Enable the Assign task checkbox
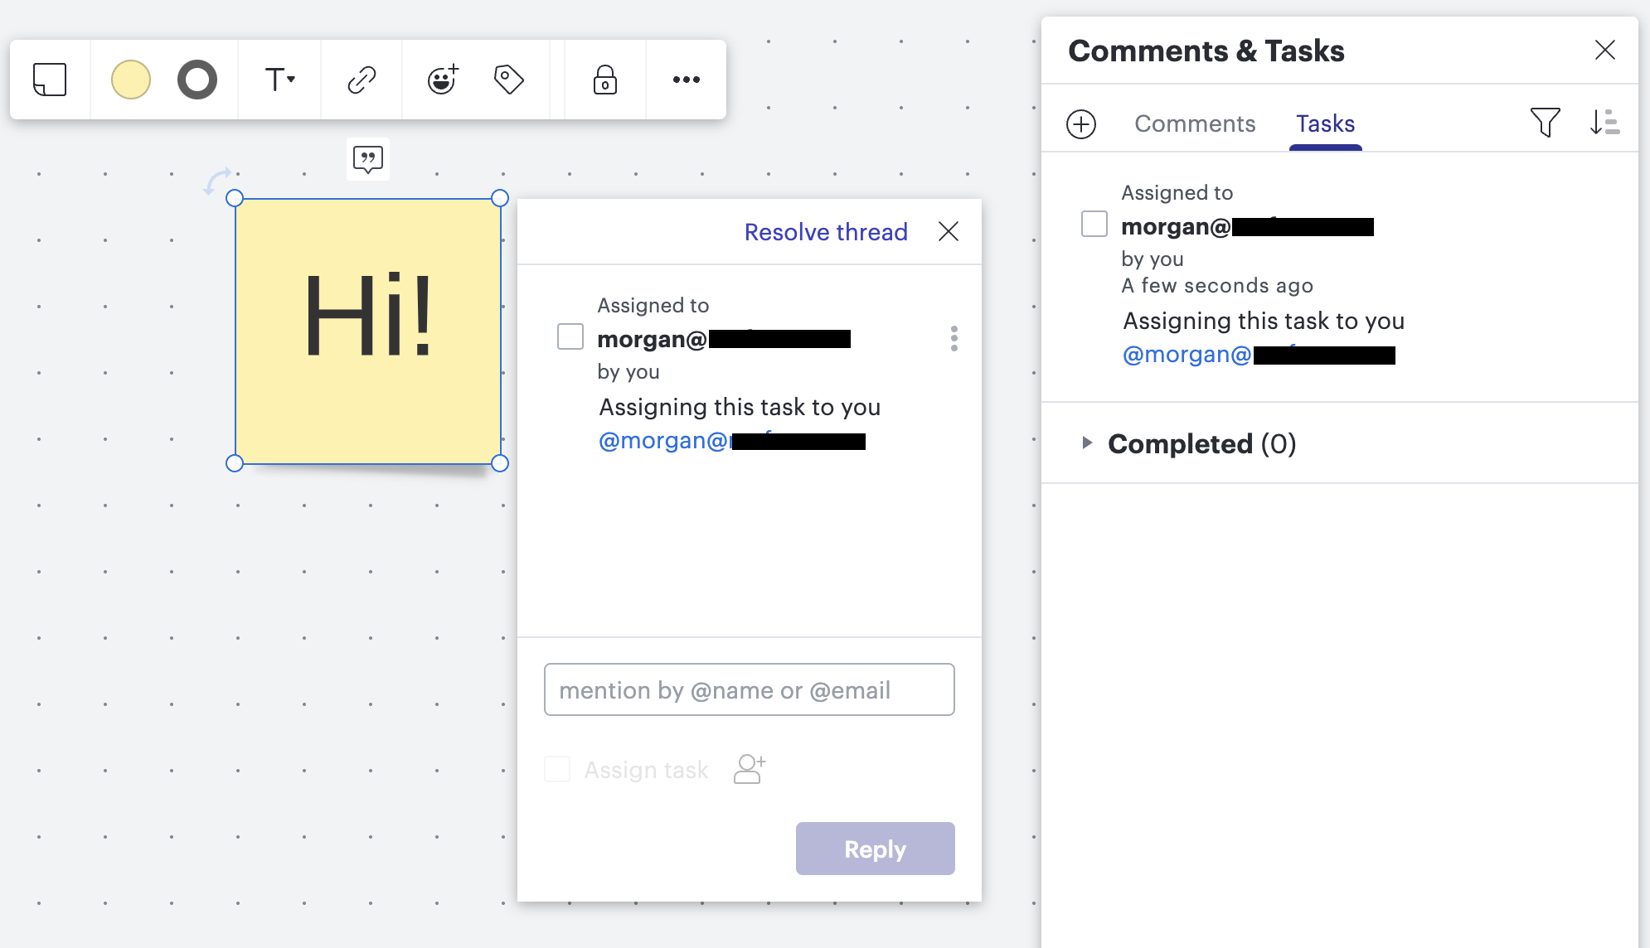Image resolution: width=1650 pixels, height=948 pixels. point(557,769)
